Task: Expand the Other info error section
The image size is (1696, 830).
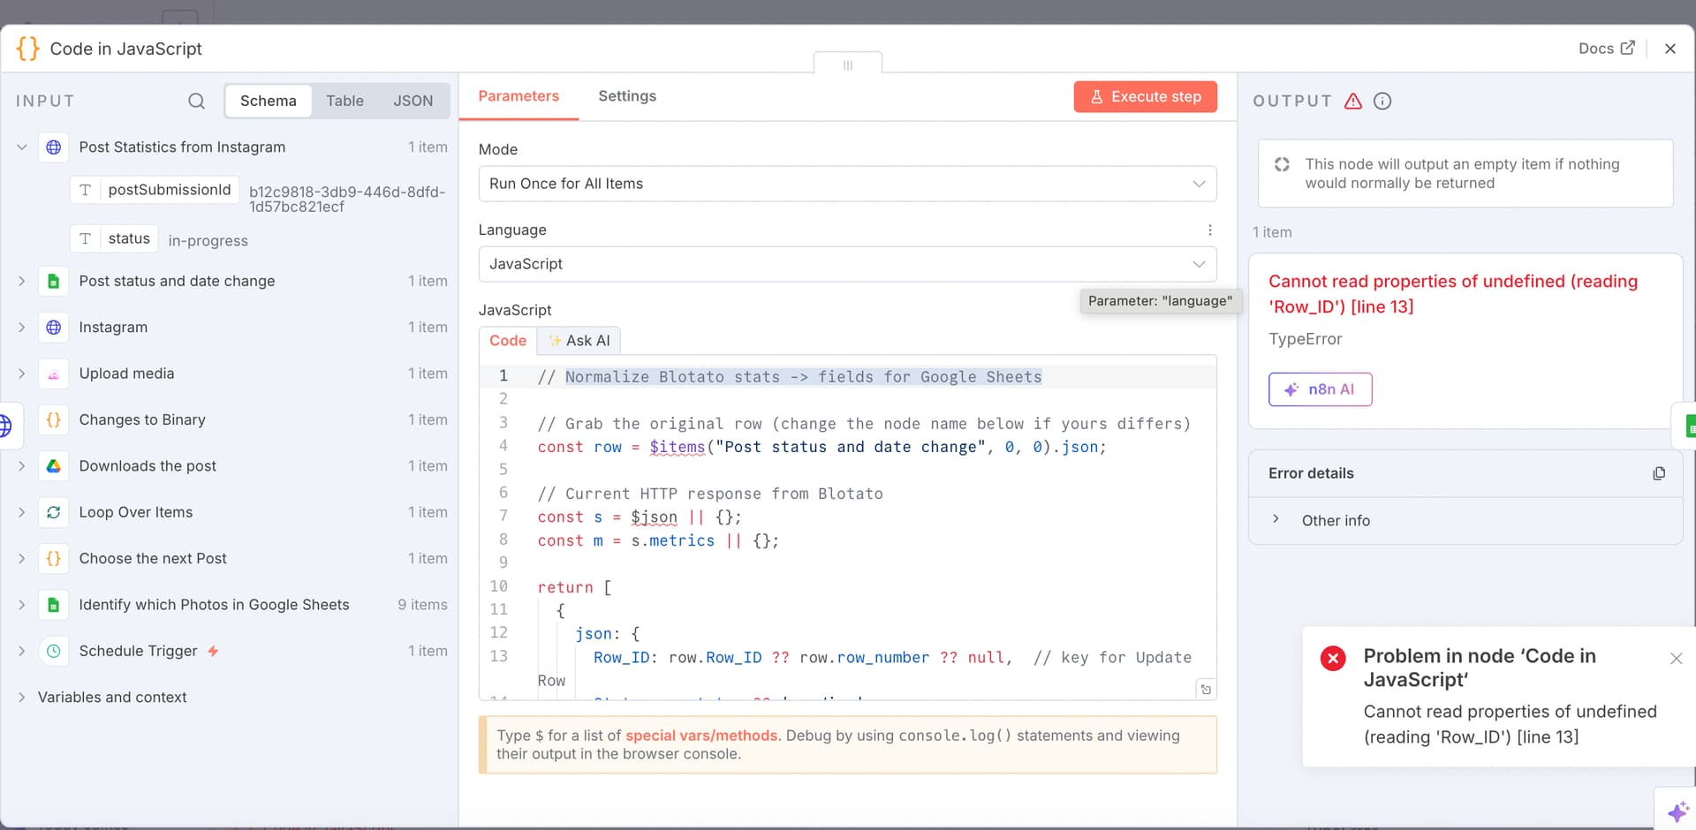Action: pyautogui.click(x=1276, y=520)
